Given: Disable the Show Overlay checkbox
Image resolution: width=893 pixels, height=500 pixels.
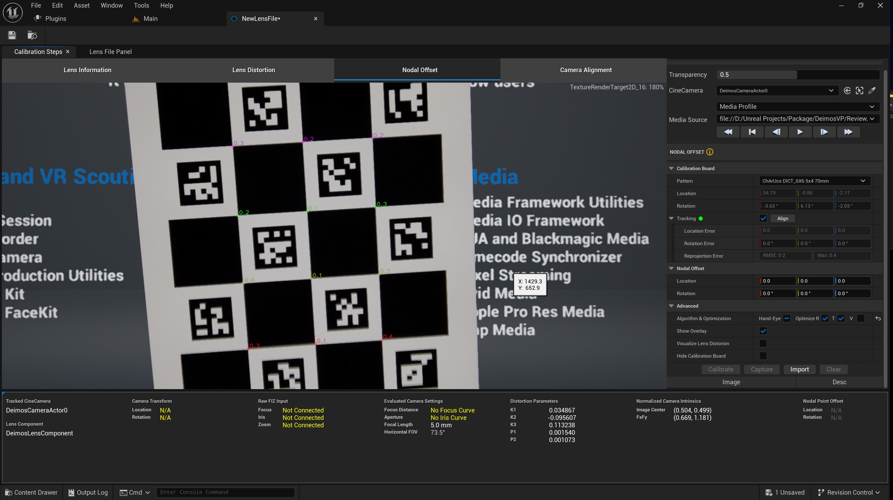Looking at the screenshot, I should point(763,331).
